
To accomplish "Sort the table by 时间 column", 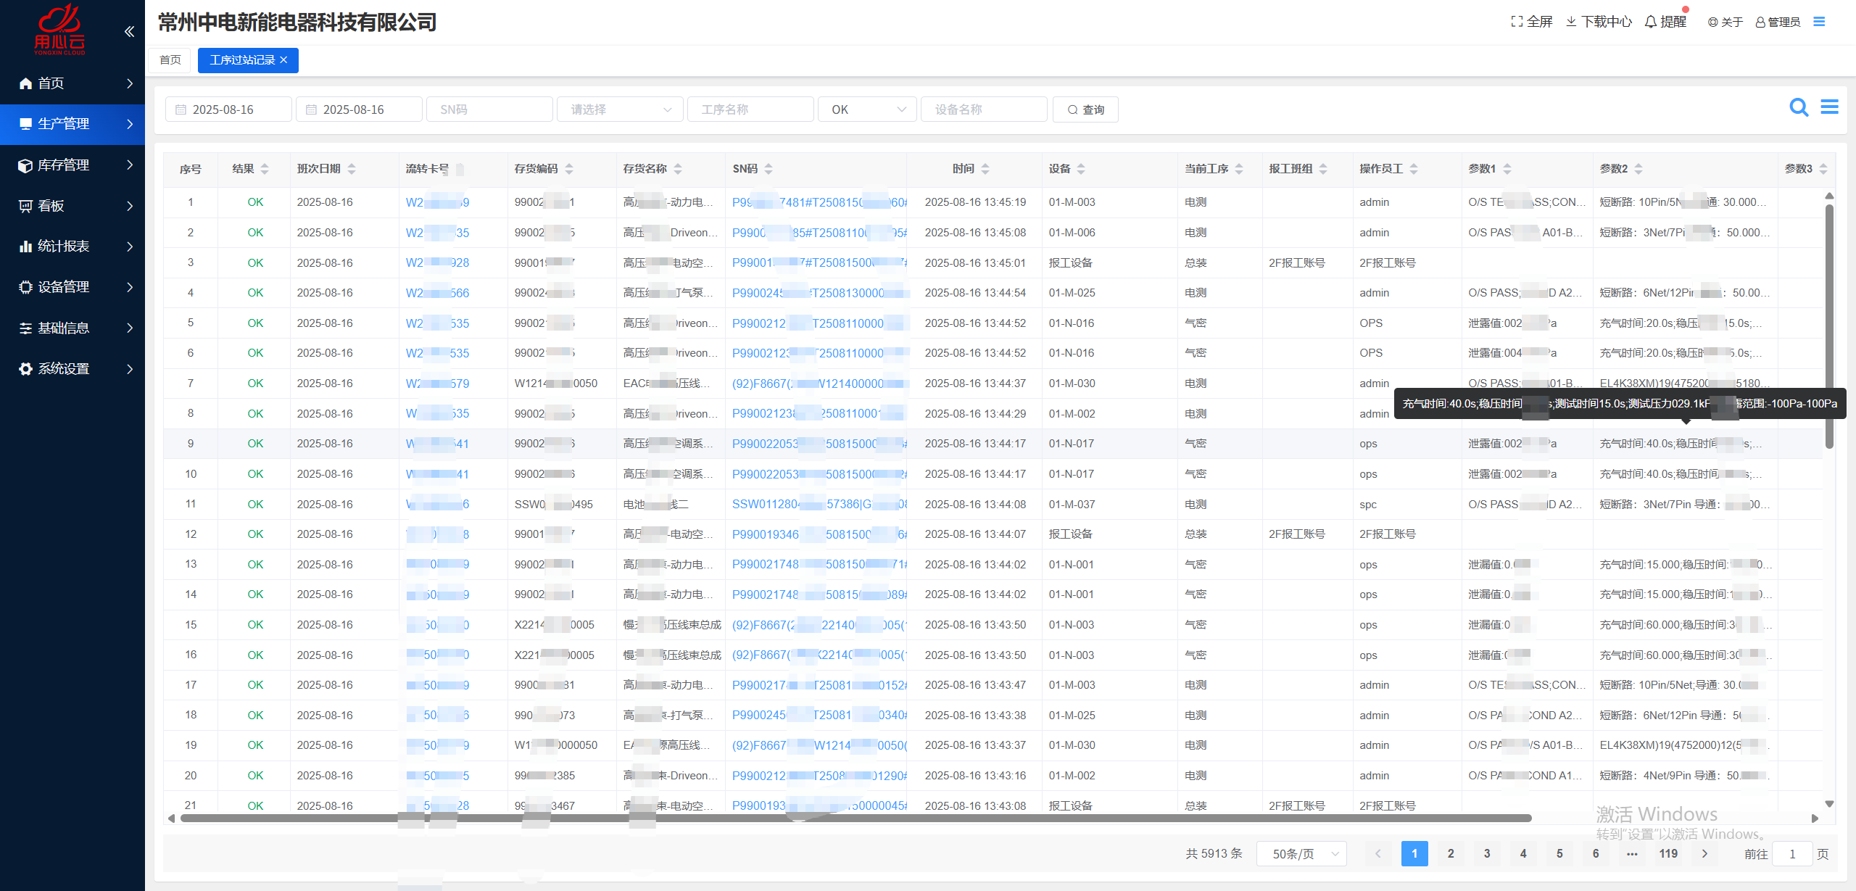I will 985,169.
